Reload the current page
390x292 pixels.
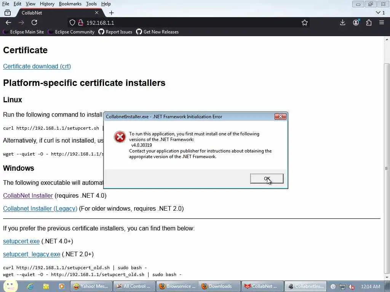34,22
